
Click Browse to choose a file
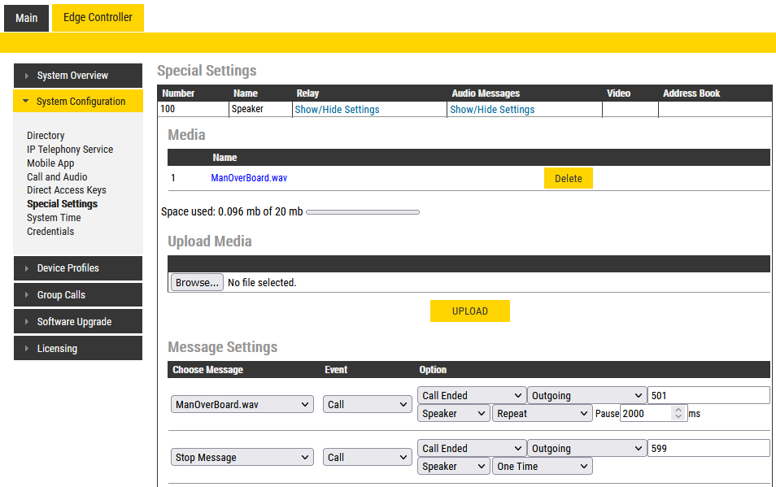[x=197, y=283]
